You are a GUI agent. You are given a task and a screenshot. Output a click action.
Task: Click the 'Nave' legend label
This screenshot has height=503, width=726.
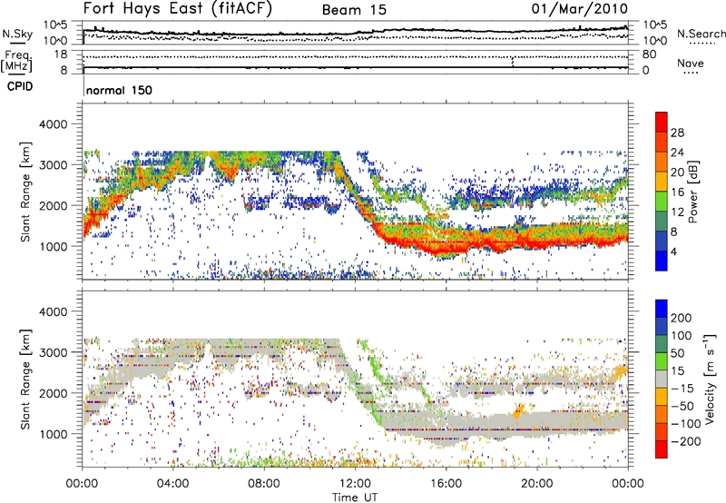tap(691, 64)
